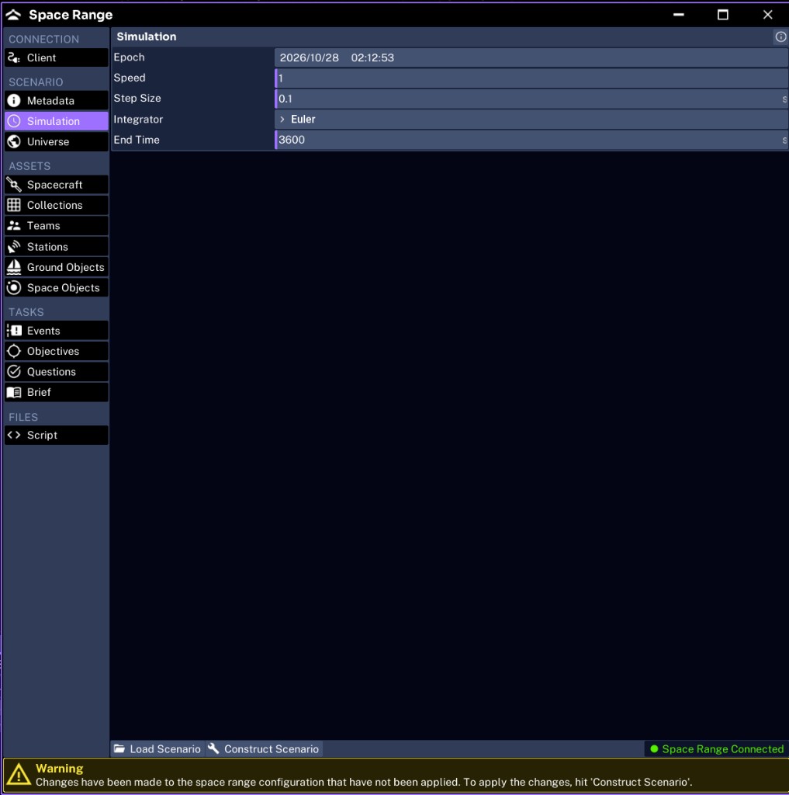Click the Metadata info icon

click(x=14, y=100)
